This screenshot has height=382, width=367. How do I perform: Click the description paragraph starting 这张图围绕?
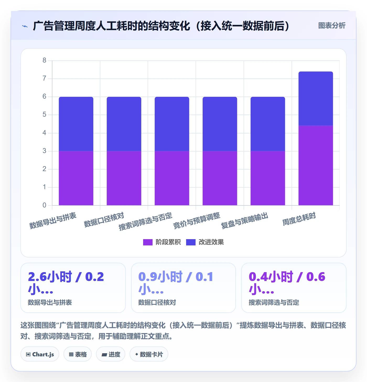point(183,331)
